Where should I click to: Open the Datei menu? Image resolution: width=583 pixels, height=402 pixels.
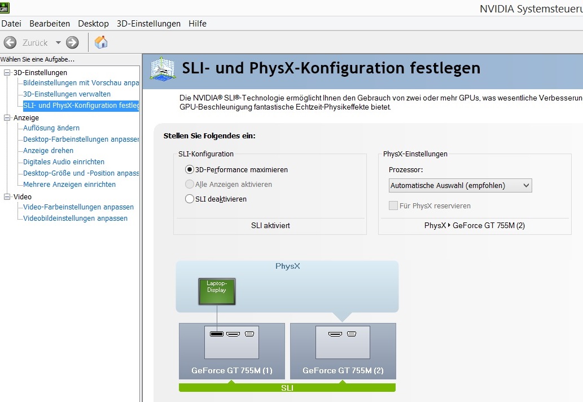pos(11,23)
